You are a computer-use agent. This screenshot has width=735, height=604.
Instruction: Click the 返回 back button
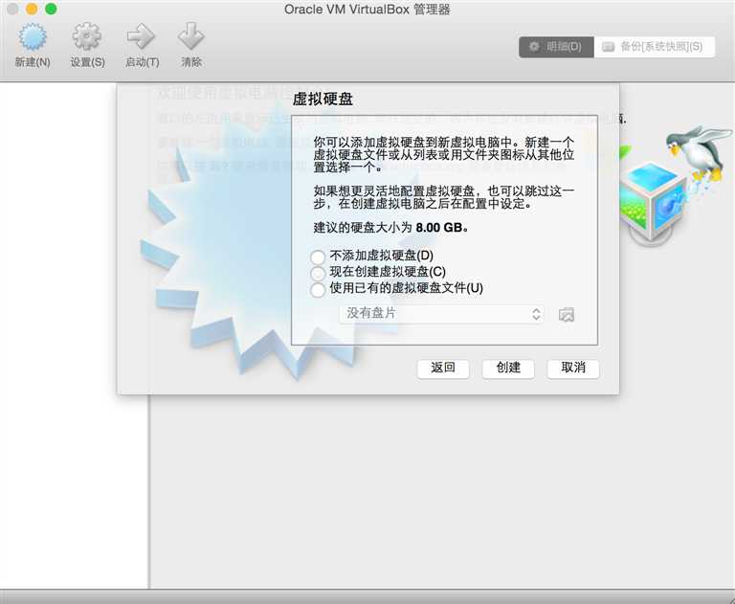[443, 369]
